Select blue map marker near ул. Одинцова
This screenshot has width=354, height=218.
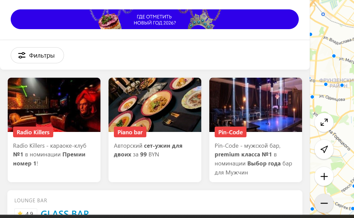pyautogui.click(x=312, y=97)
